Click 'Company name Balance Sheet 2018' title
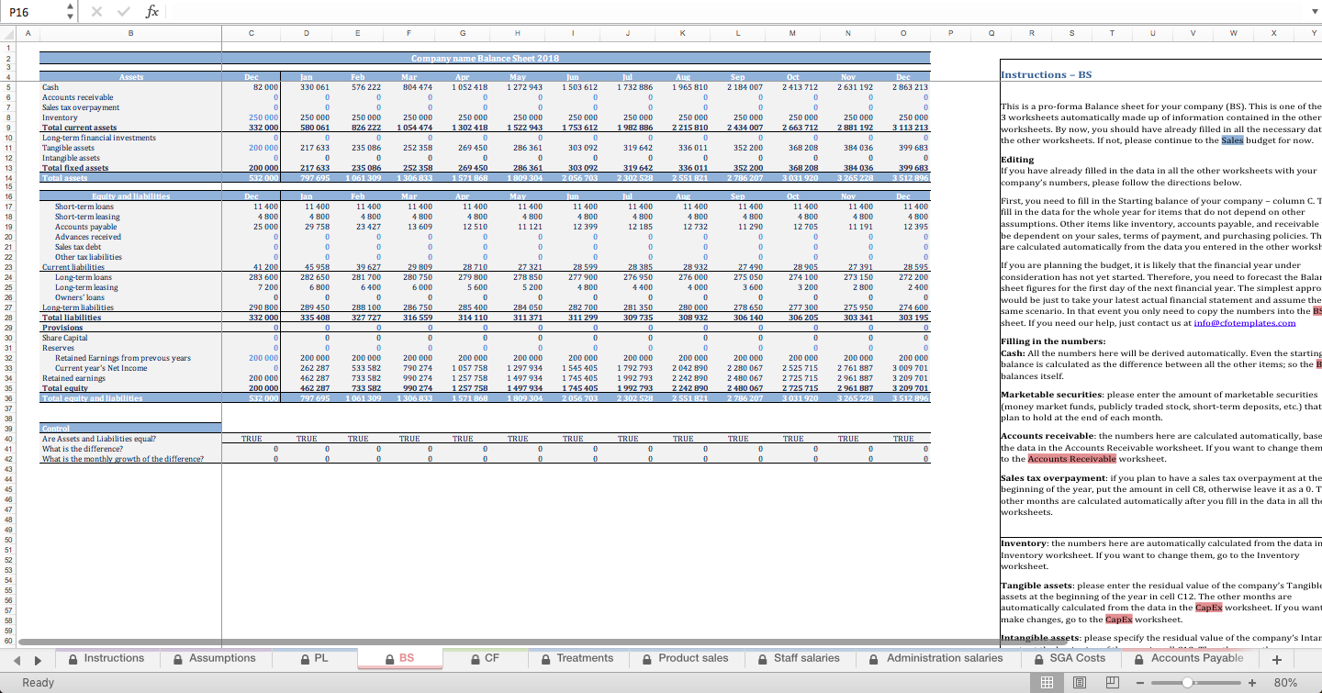Screen dimensions: 1322x693 tap(485, 58)
